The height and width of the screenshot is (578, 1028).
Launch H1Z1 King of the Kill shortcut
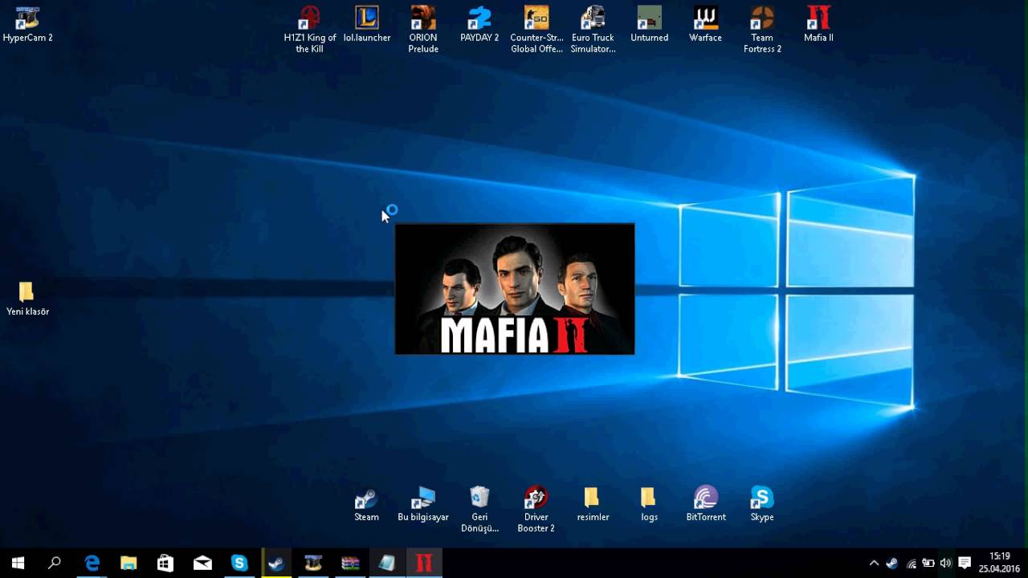coord(310,30)
